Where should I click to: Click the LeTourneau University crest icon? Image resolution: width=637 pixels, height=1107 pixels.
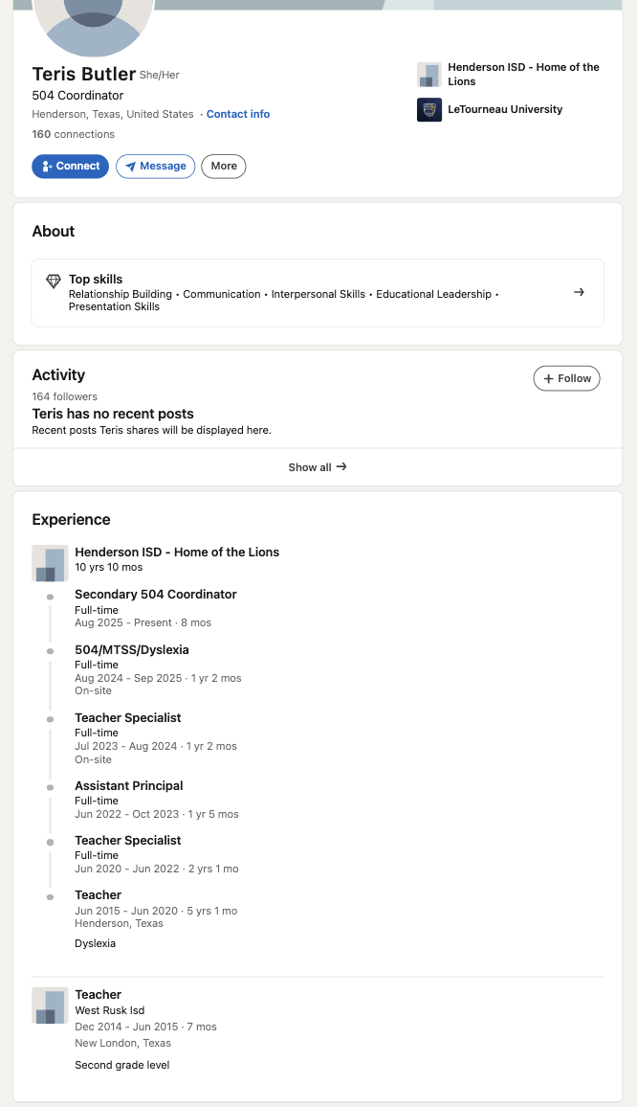tap(428, 109)
